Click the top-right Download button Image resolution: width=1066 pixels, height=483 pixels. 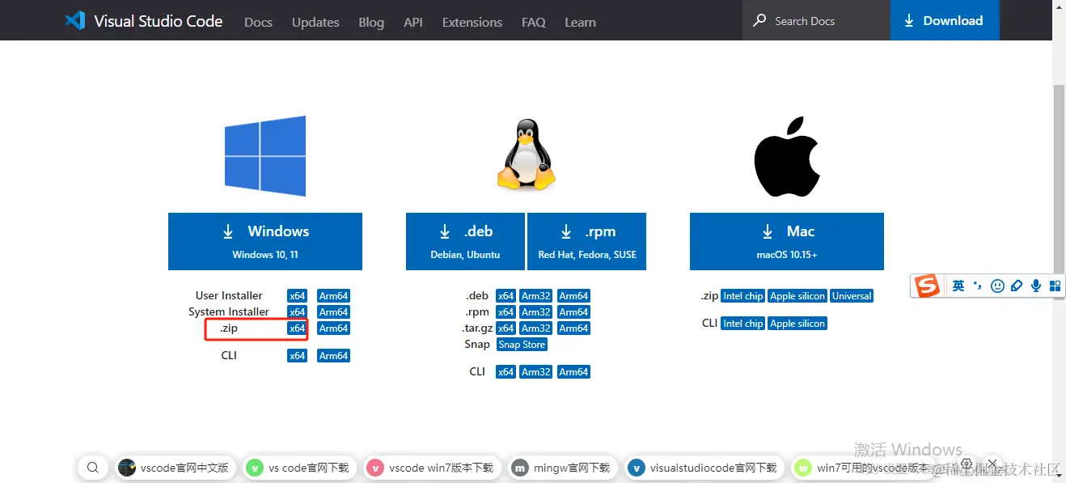pos(945,20)
